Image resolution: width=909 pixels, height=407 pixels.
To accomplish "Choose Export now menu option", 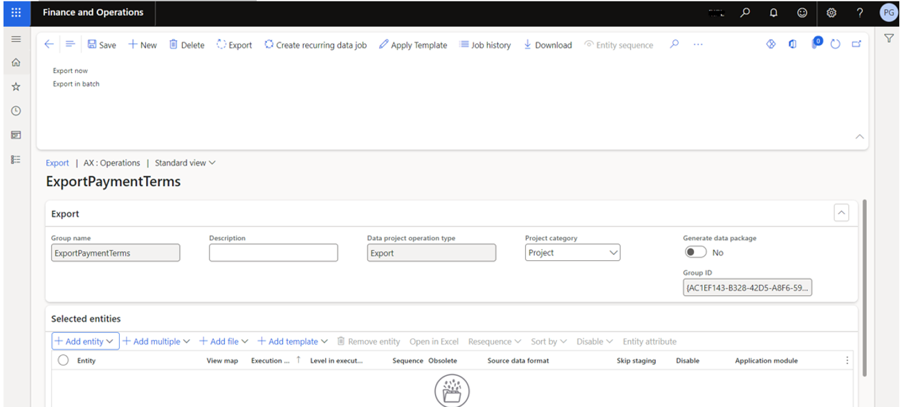I will 71,71.
